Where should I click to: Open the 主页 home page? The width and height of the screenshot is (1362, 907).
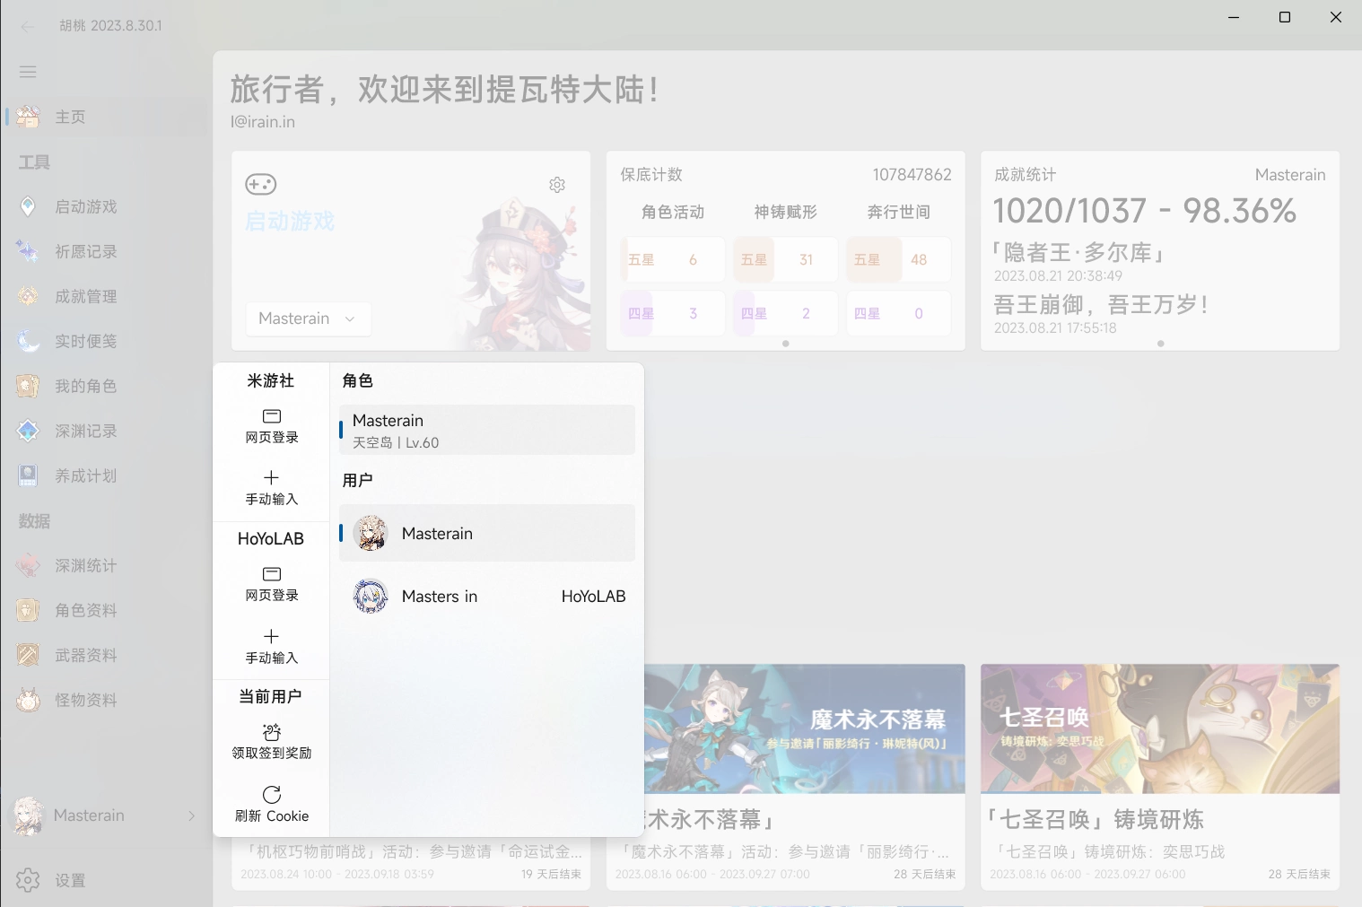[105, 117]
